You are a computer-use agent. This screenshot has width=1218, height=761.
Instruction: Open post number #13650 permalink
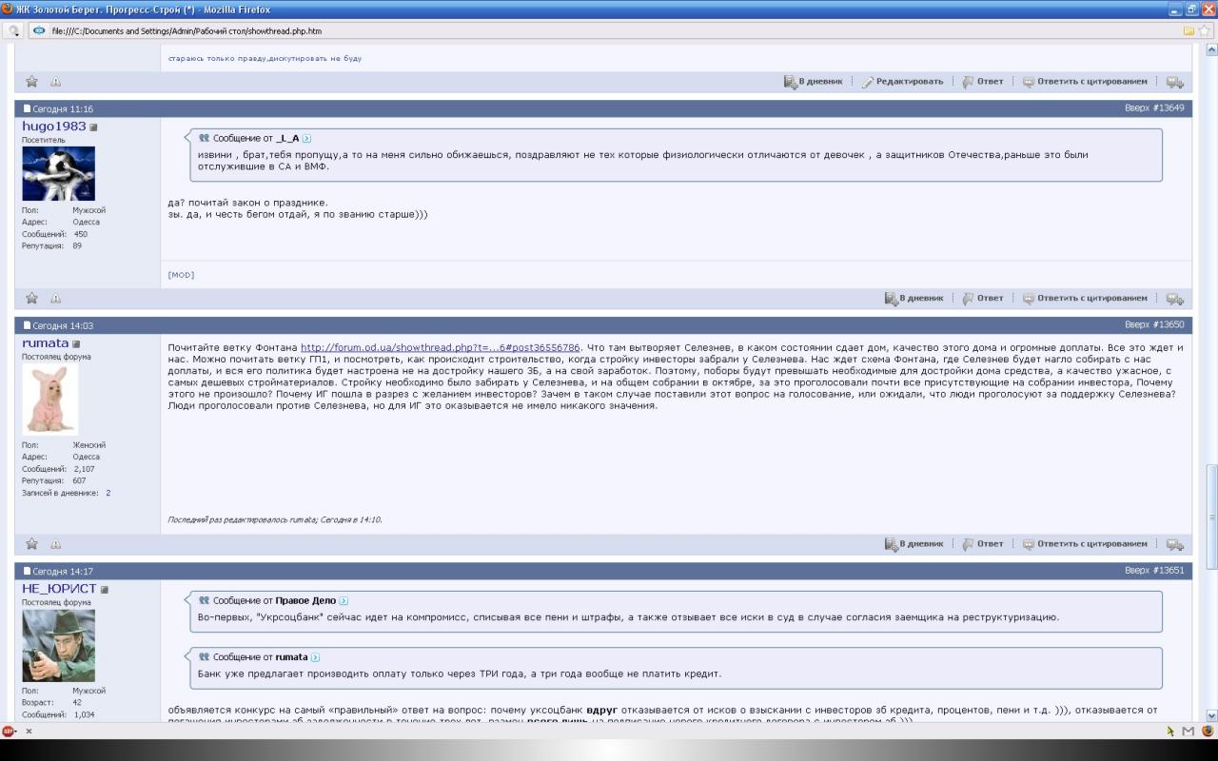coord(1167,325)
